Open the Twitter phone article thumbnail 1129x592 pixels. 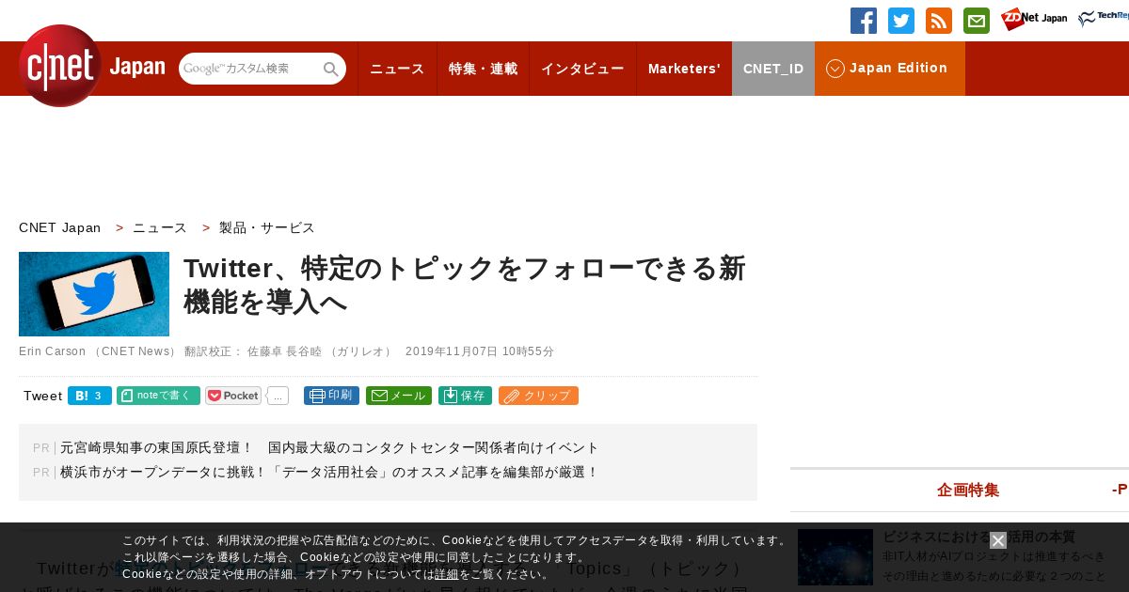point(94,294)
